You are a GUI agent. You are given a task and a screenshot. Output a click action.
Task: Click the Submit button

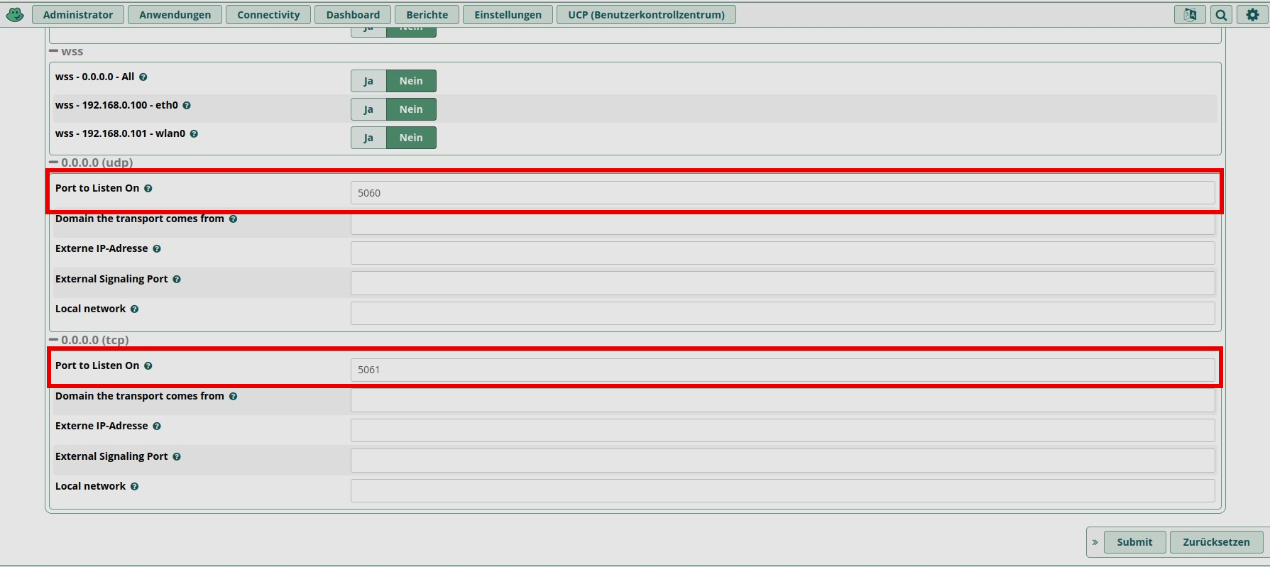tap(1134, 542)
